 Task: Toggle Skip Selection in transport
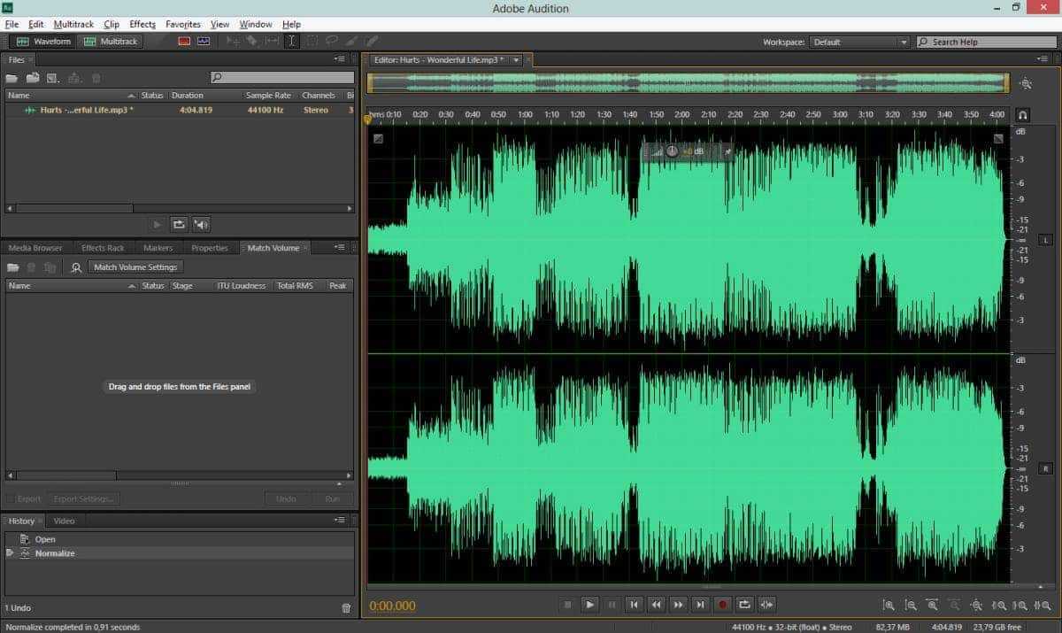[x=766, y=605]
